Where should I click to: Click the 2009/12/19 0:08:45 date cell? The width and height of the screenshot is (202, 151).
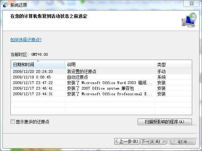point(32,77)
